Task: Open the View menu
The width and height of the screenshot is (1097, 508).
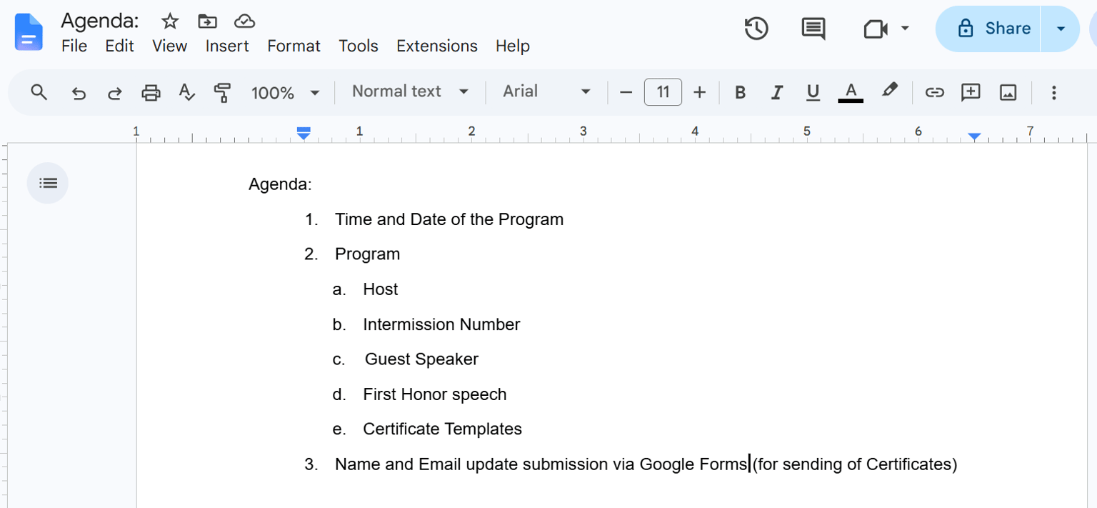Action: (169, 46)
